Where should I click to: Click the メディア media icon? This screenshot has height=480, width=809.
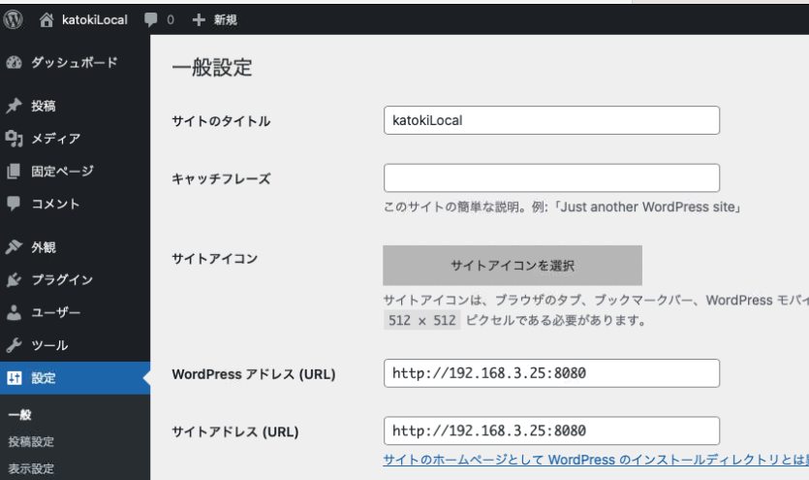[x=14, y=139]
